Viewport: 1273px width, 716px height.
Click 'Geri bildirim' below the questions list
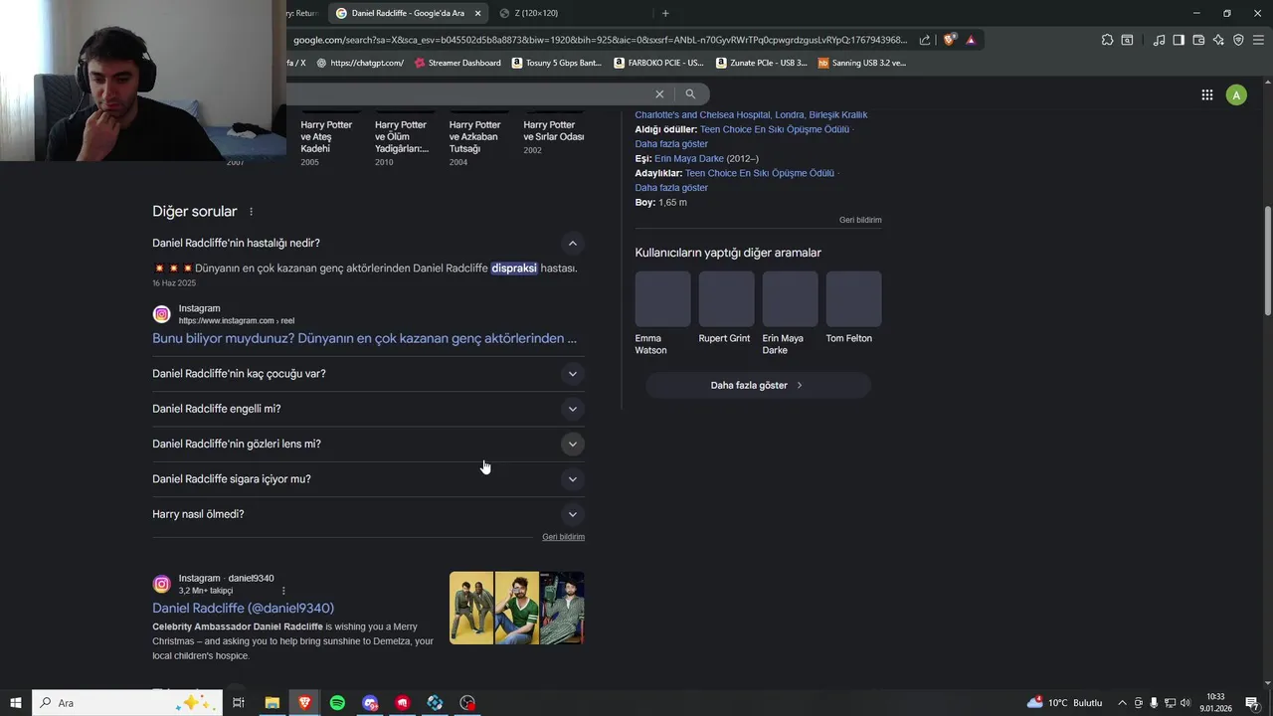[x=563, y=537]
